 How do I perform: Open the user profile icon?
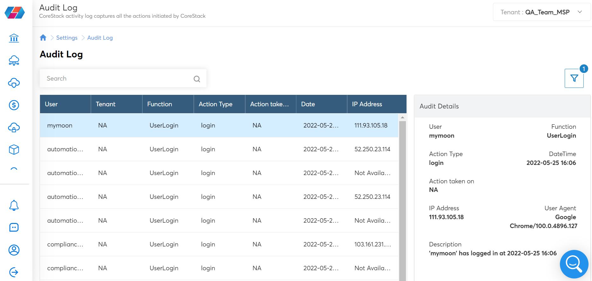pos(14,250)
